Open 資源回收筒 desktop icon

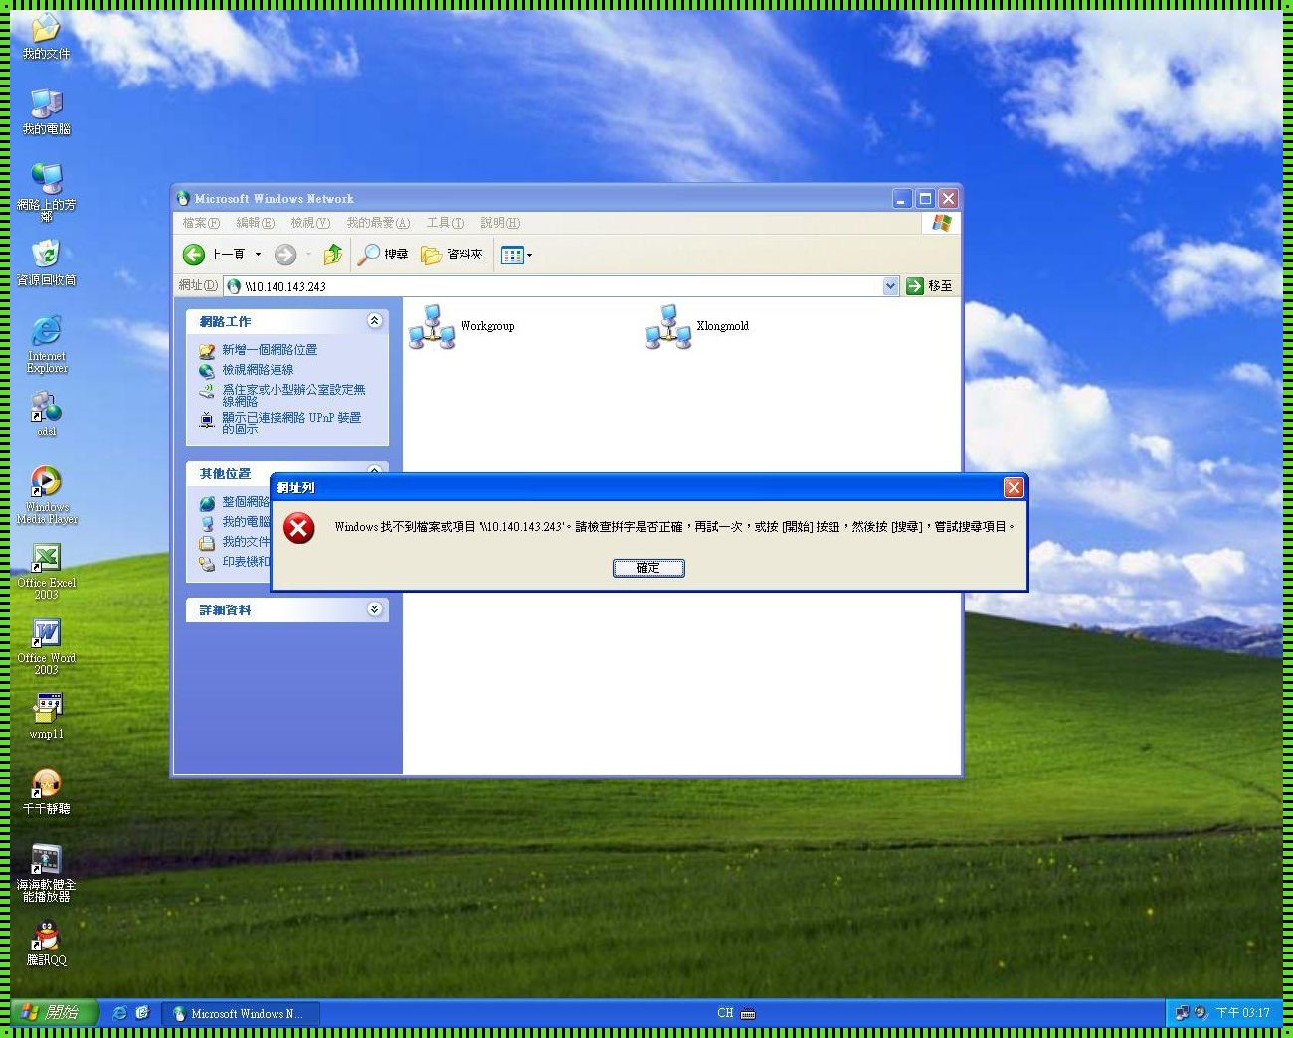click(x=46, y=263)
